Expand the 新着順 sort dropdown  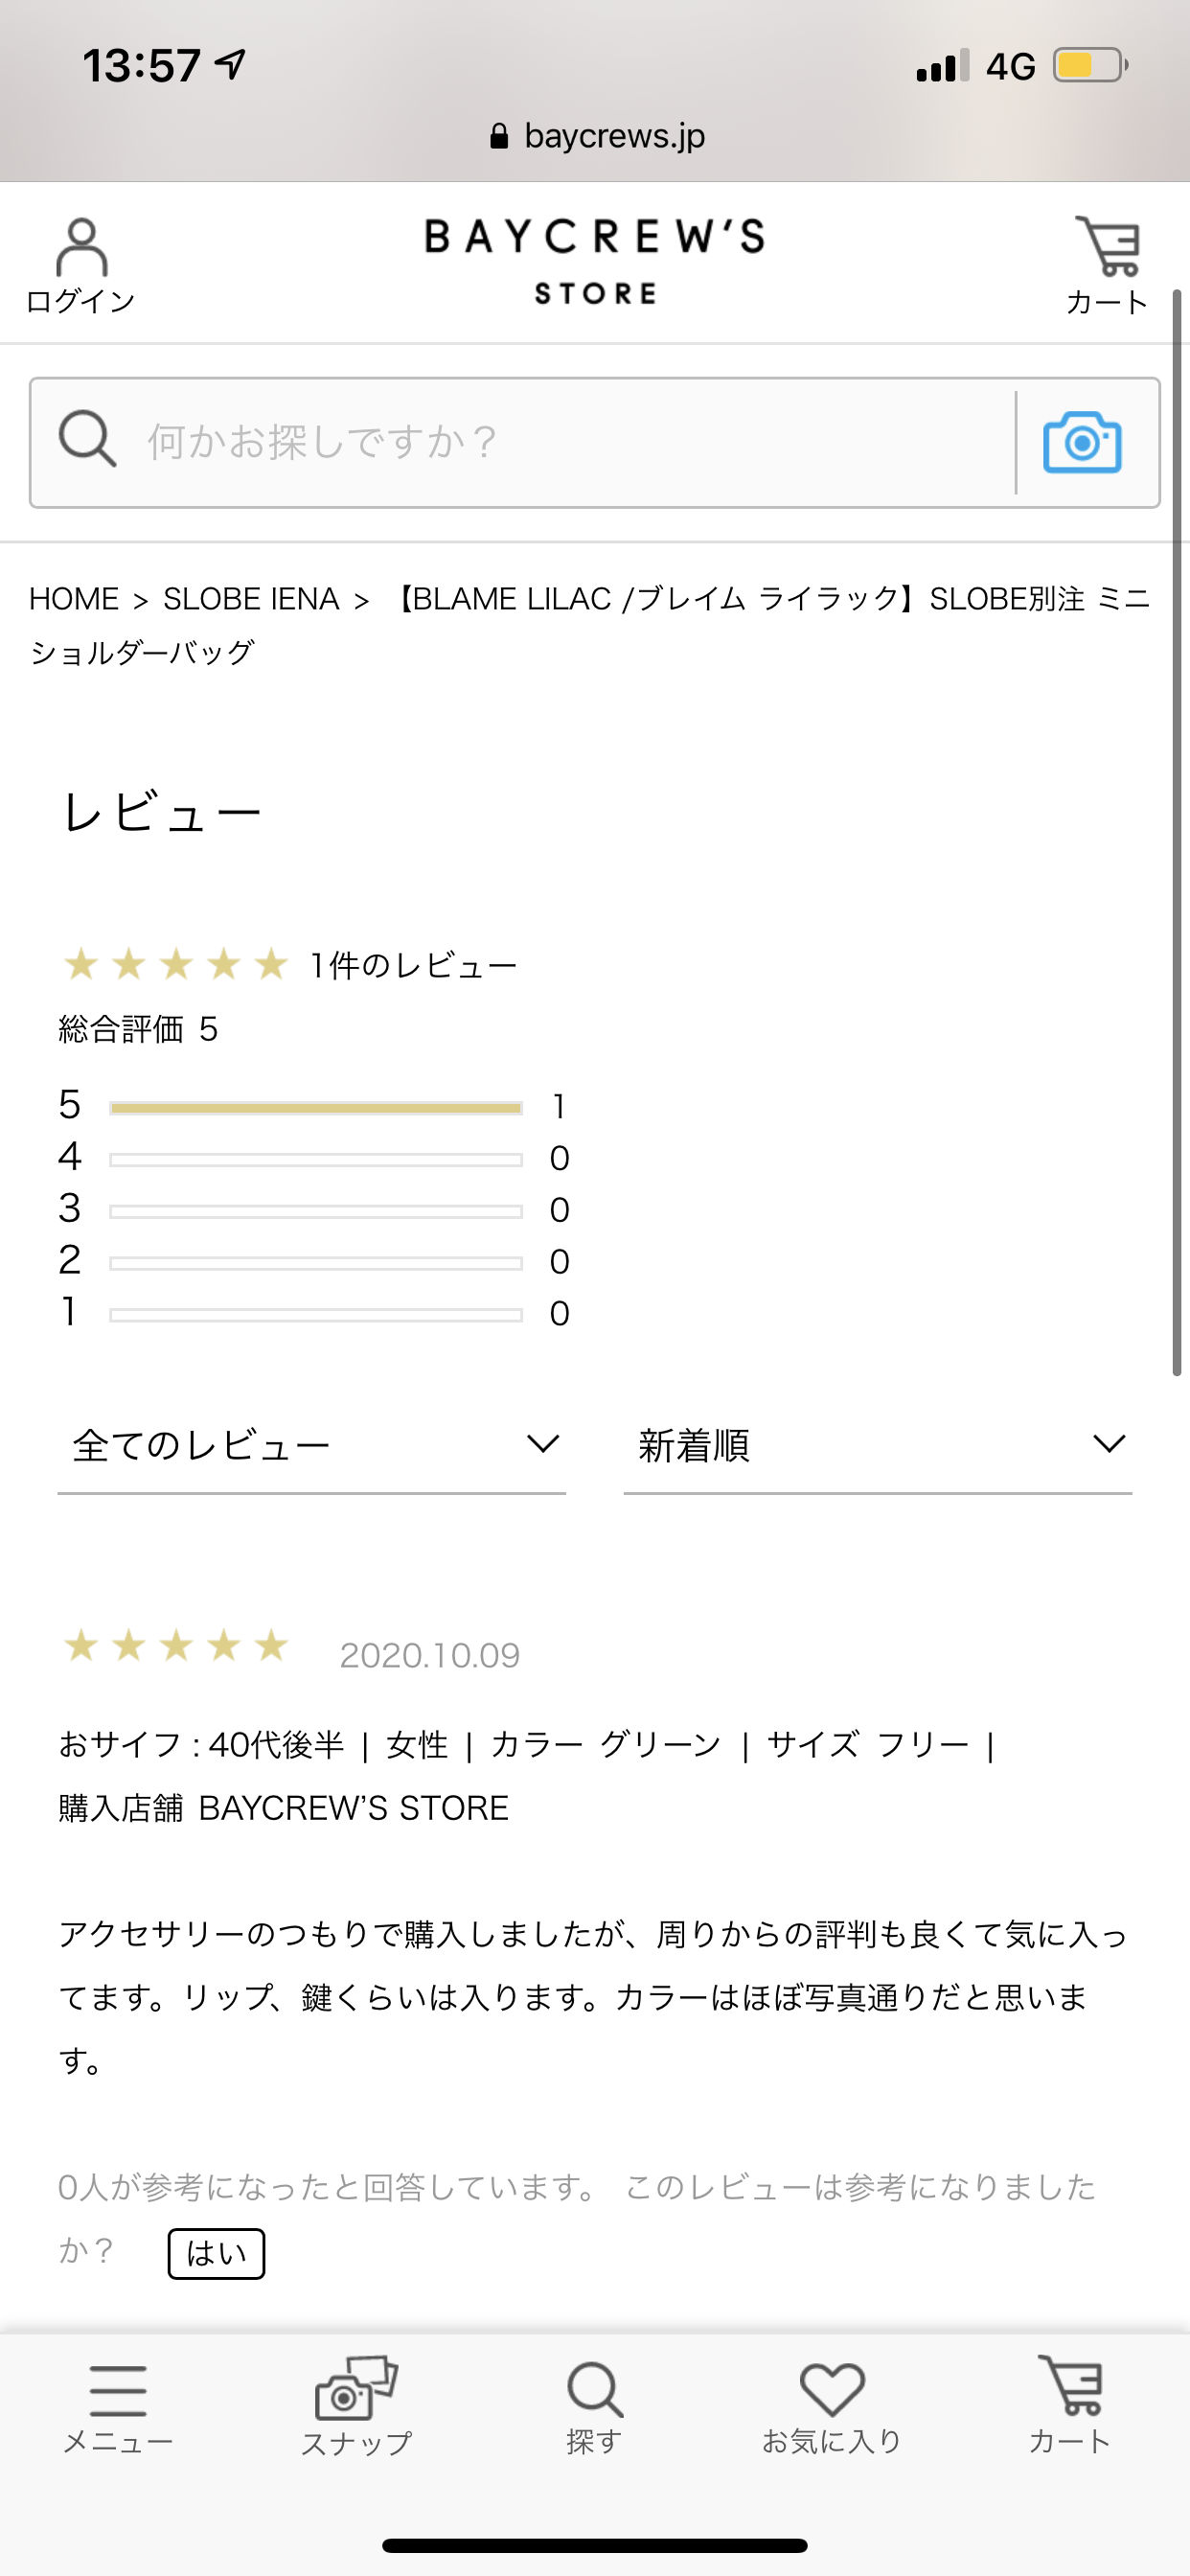(878, 1446)
